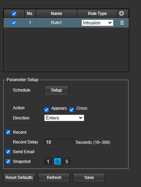Toggle the Snapshot checkbox

coord(8,161)
